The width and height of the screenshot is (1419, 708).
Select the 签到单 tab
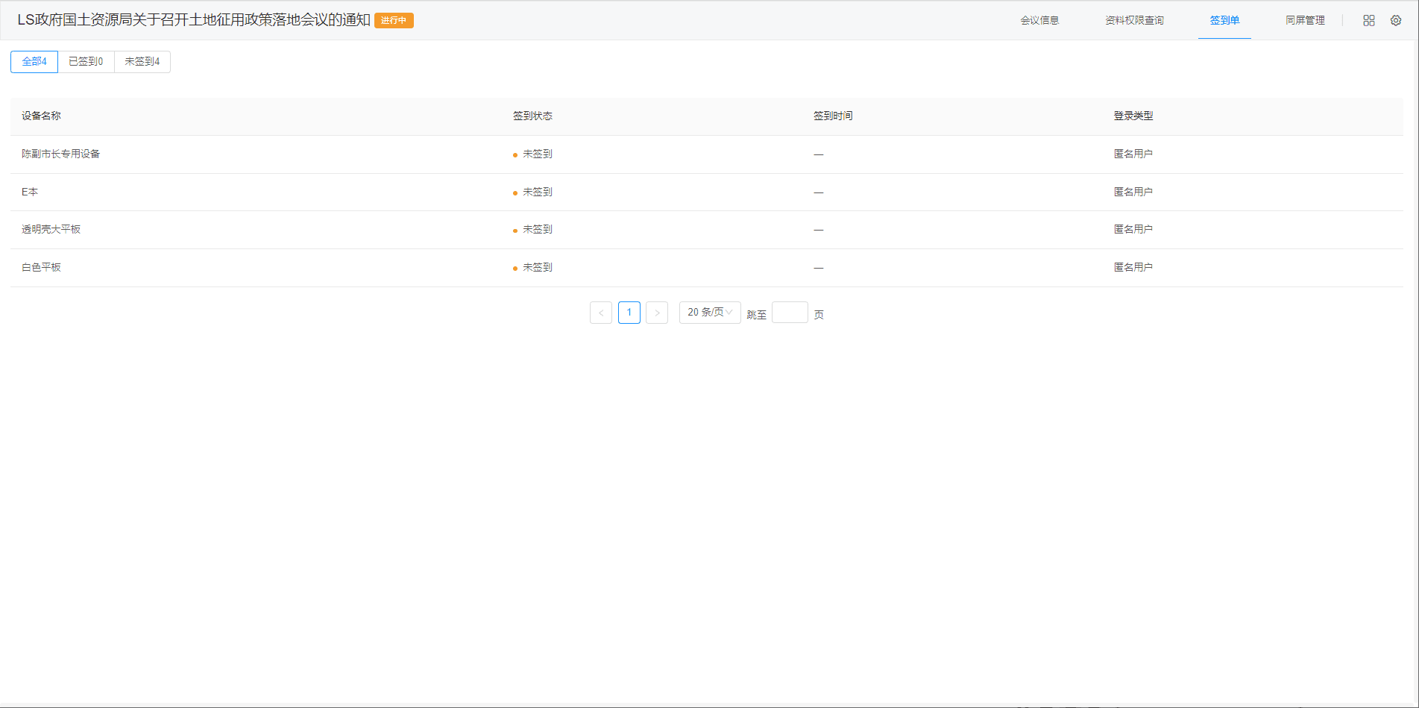[1224, 20]
